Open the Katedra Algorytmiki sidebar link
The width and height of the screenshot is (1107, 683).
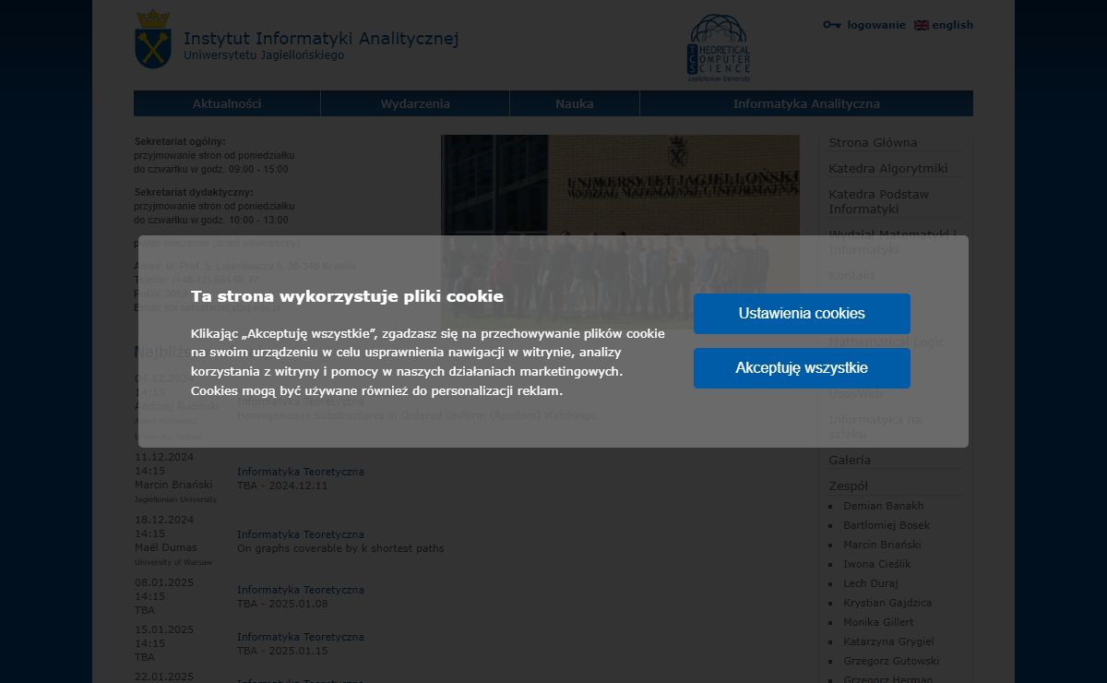tap(887, 168)
